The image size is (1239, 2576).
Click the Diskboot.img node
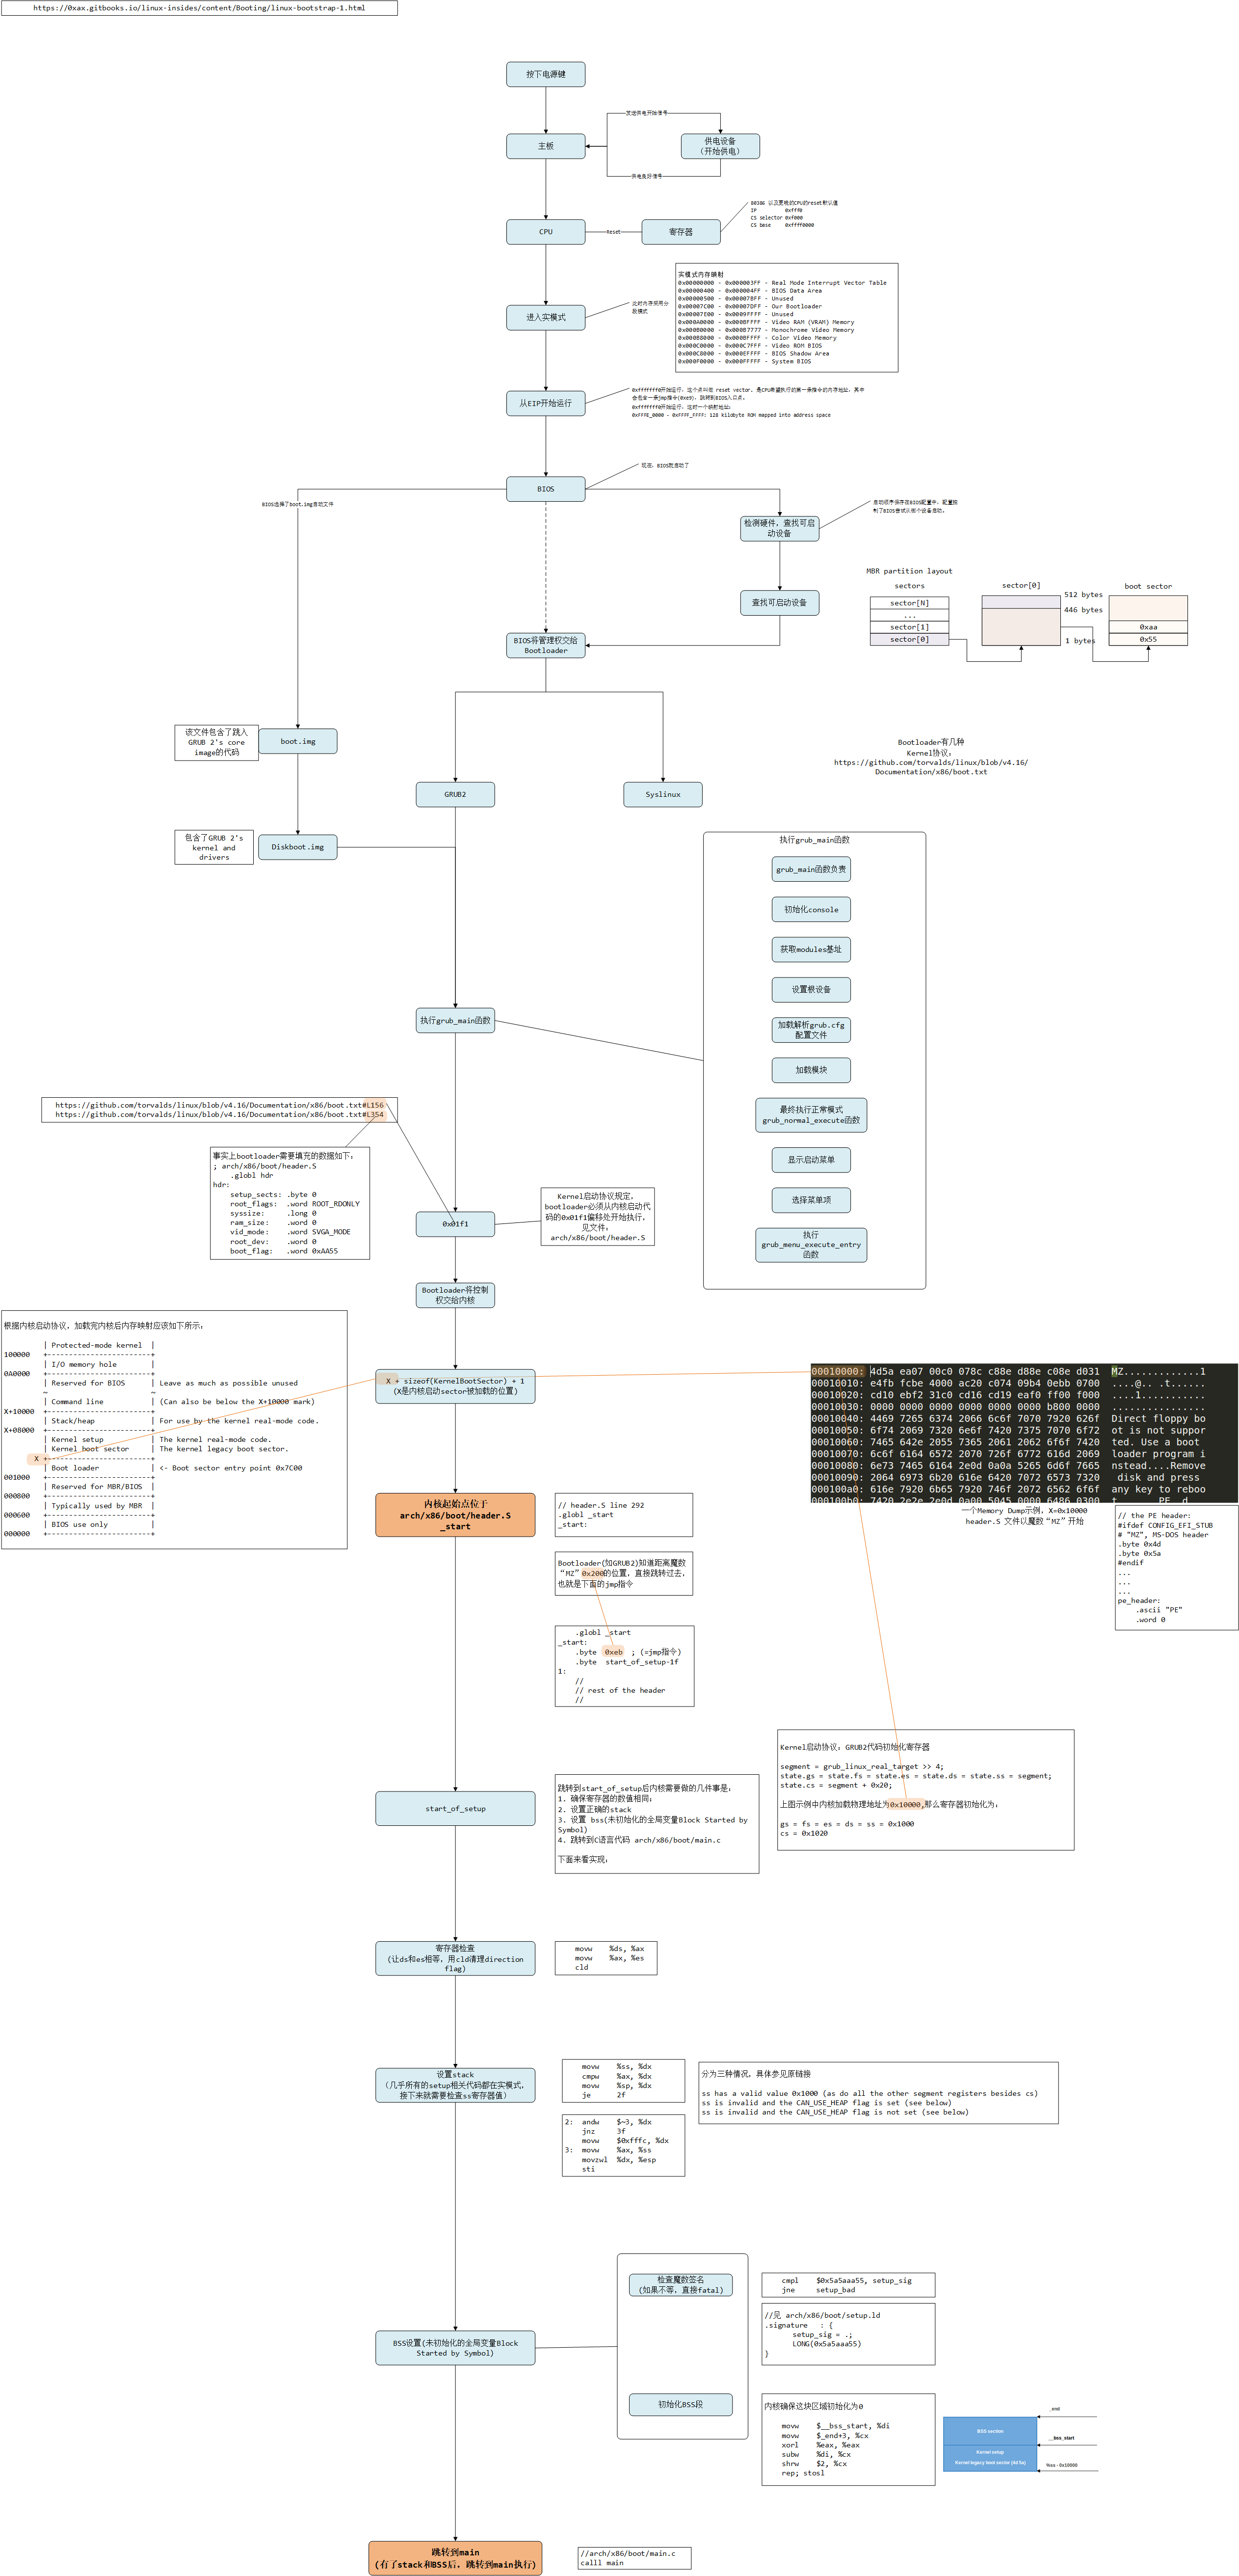(x=298, y=847)
